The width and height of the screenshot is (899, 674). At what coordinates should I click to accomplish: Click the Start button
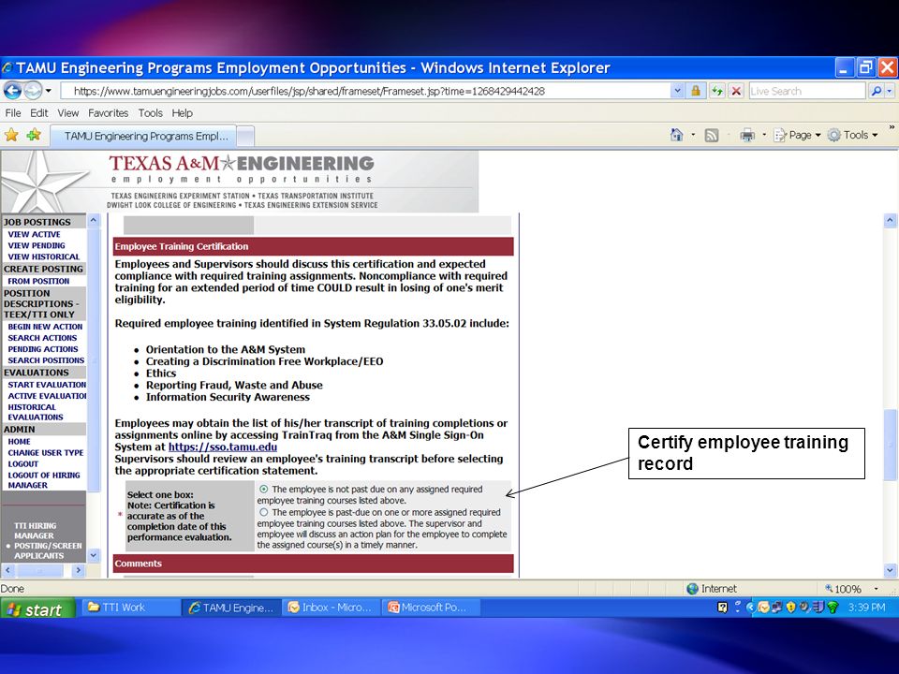click(x=37, y=608)
